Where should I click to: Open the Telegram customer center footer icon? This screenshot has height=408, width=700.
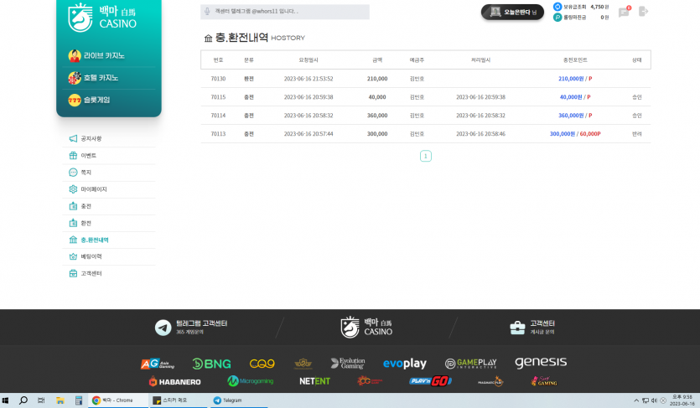pyautogui.click(x=163, y=328)
